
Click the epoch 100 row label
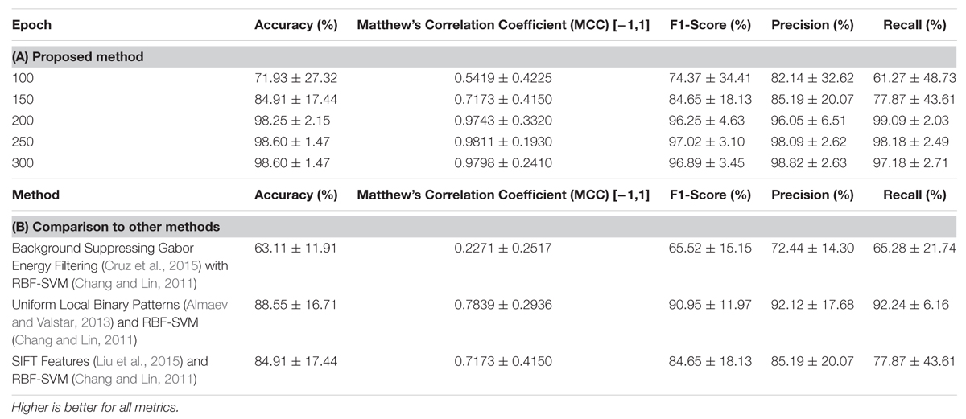point(22,79)
